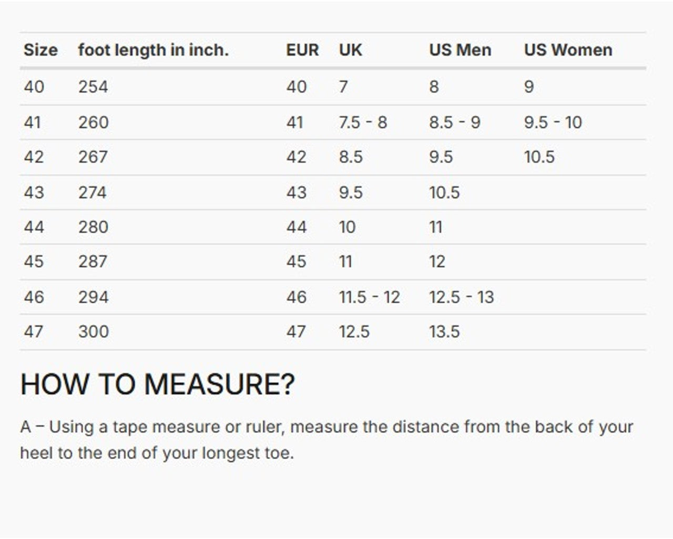Click the 267 foot length value
The height and width of the screenshot is (539, 673).
pyautogui.click(x=93, y=157)
